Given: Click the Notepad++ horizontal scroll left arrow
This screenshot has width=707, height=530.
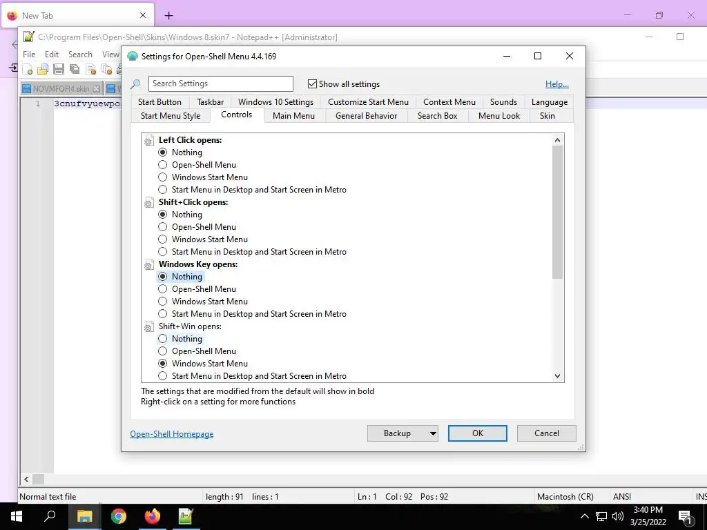Looking at the screenshot, I should 26,479.
